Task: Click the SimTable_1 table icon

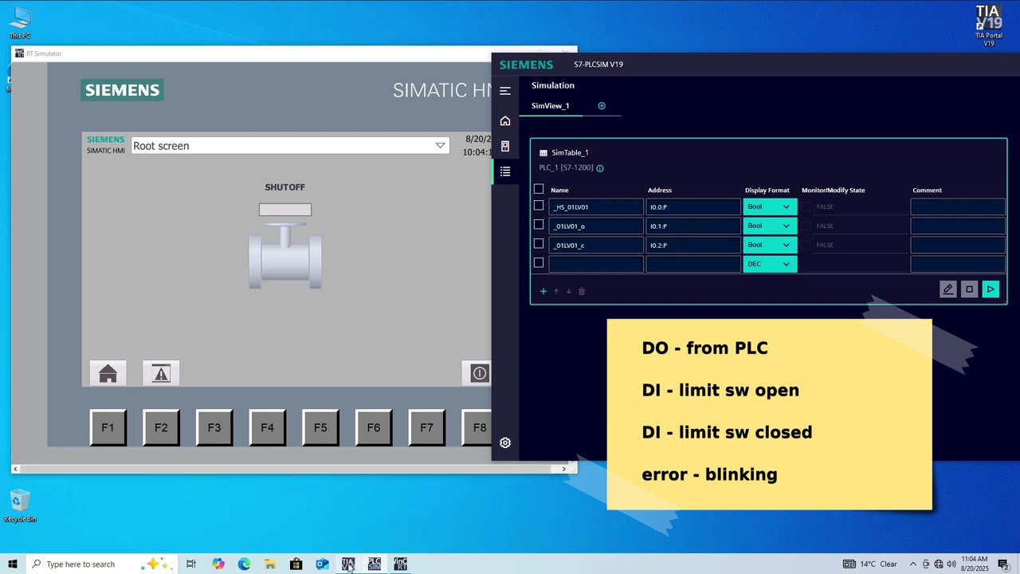Action: point(543,153)
